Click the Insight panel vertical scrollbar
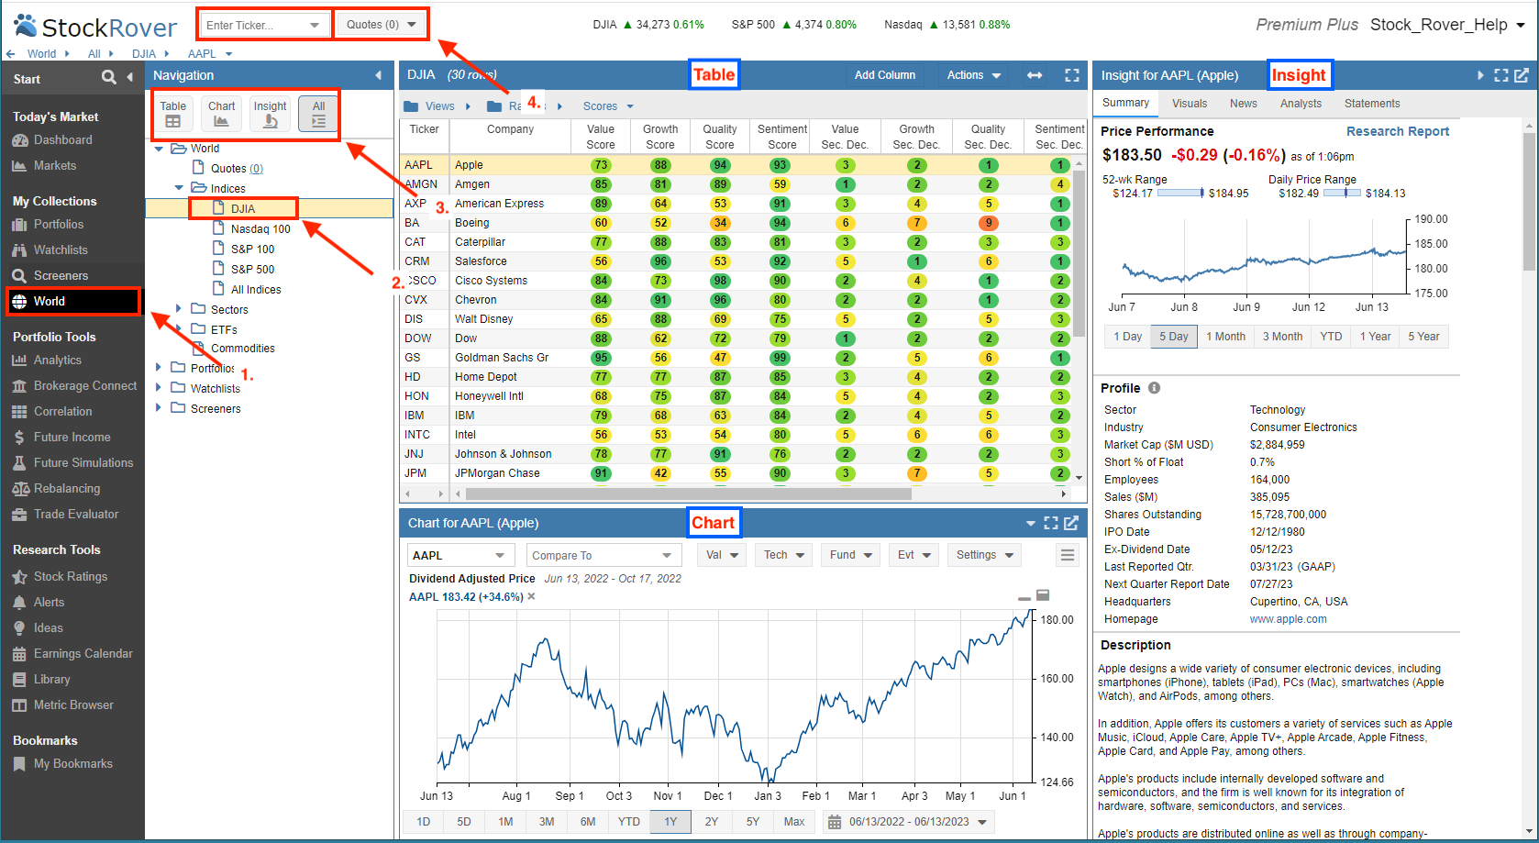The image size is (1539, 843). click(x=1528, y=202)
